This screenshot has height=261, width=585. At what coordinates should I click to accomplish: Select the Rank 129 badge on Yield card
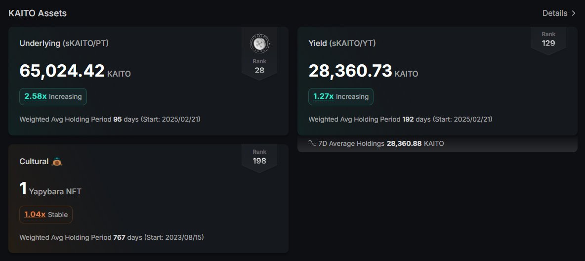[548, 39]
